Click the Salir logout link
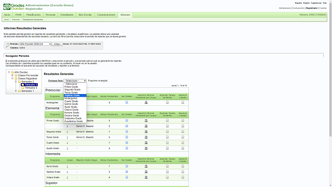332x187 pixels. (325, 3)
